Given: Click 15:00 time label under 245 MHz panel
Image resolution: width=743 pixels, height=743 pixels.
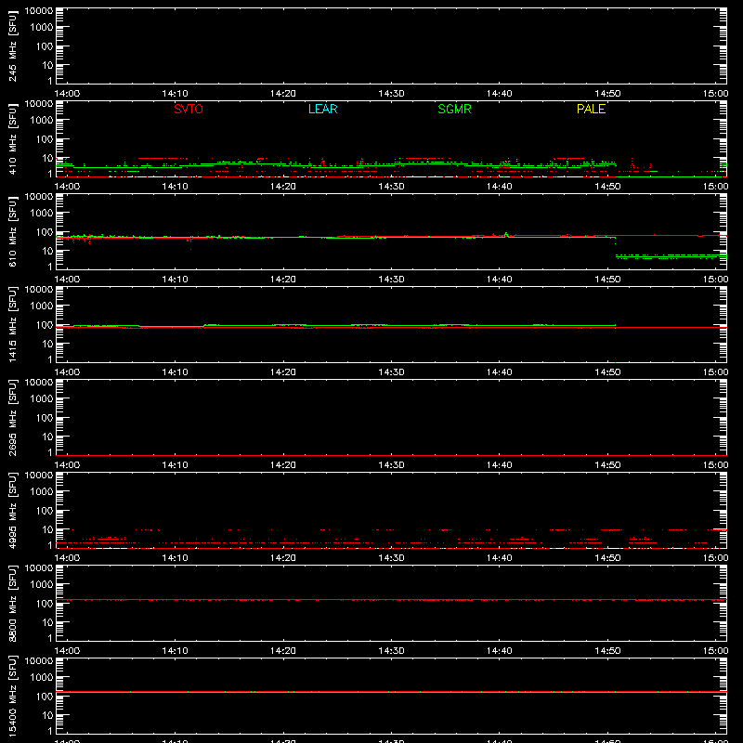Looking at the screenshot, I should coord(715,94).
